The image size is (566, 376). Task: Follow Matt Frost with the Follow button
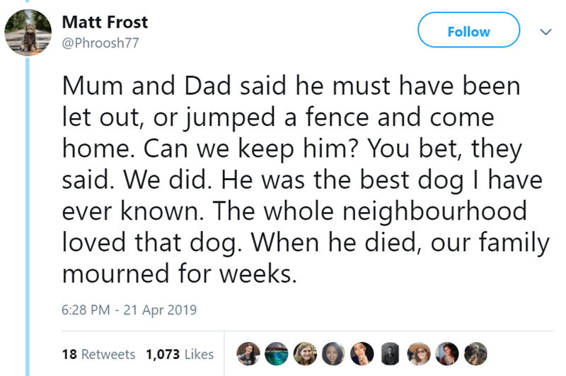[468, 32]
